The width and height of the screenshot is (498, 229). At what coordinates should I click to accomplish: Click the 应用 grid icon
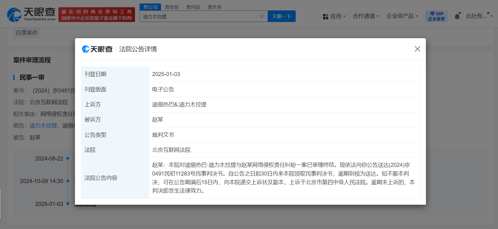(325, 16)
